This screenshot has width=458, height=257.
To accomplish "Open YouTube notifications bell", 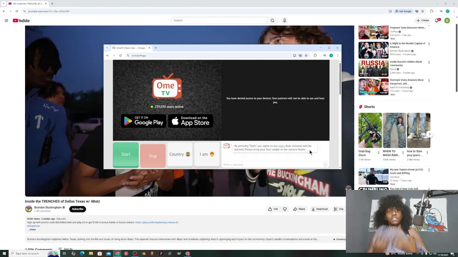I will 437,20.
